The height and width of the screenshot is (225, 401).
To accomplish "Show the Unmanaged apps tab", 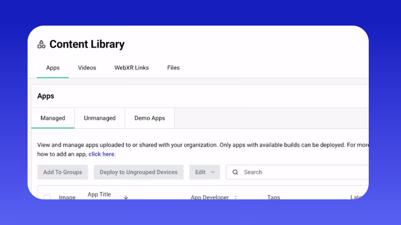I will click(x=100, y=118).
